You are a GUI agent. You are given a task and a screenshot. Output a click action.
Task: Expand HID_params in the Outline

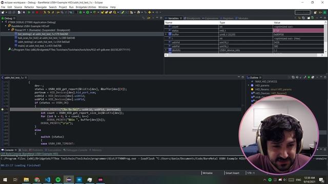[x=249, y=85]
